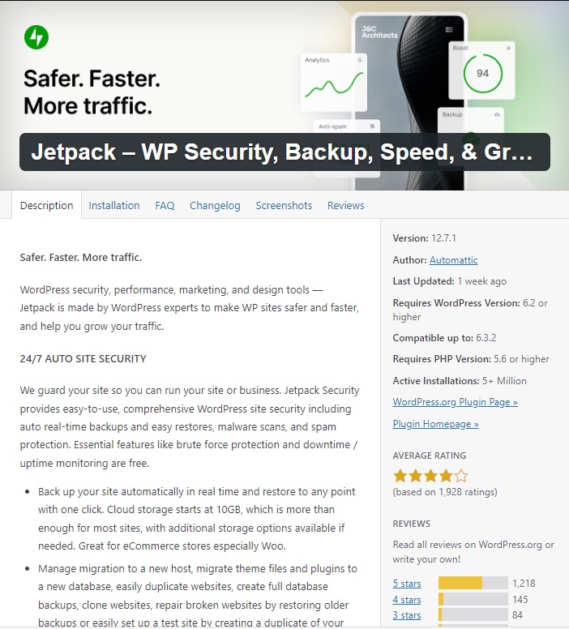Viewport: 569px width, 629px height.
Task: Click the green Jetpack logo icon
Action: [x=36, y=36]
